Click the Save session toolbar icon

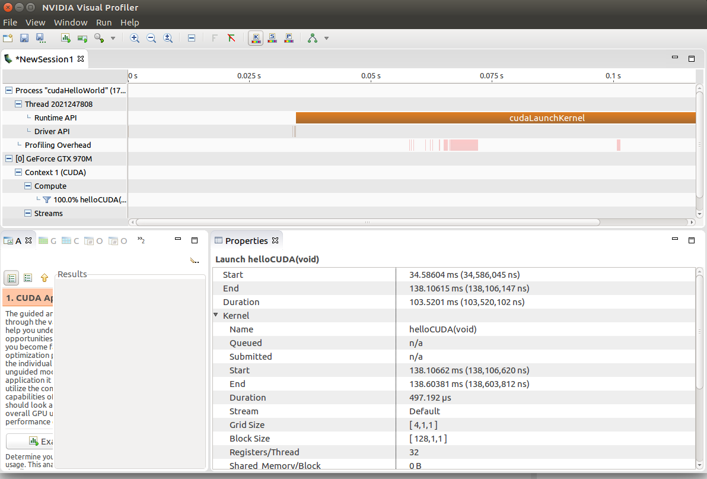point(24,39)
